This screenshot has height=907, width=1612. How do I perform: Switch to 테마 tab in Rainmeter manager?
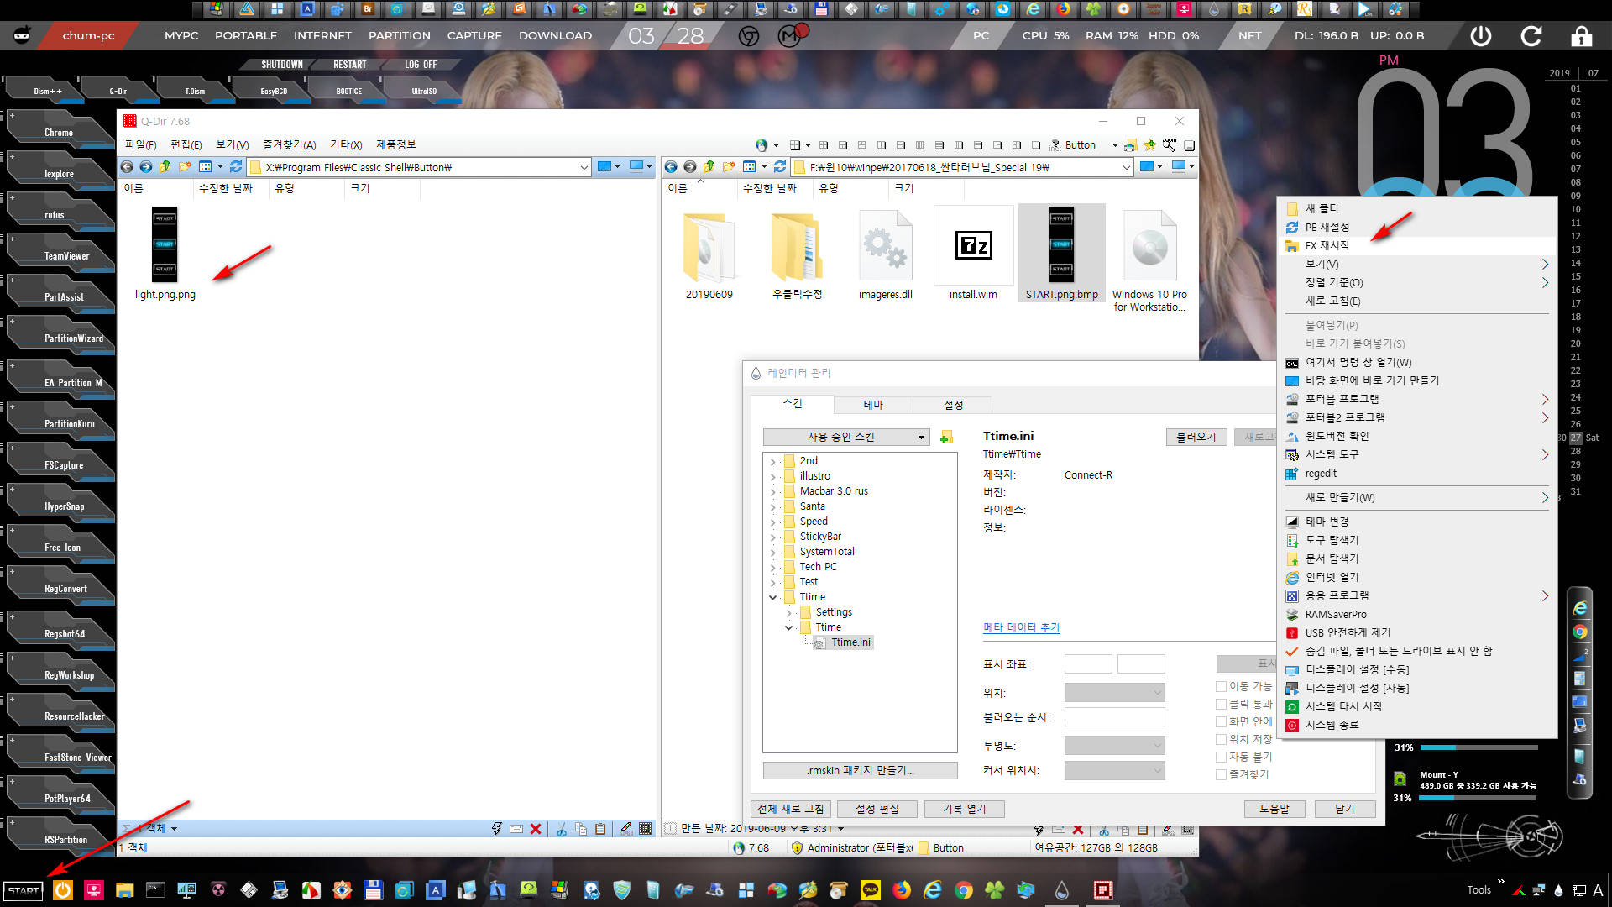pos(873,405)
